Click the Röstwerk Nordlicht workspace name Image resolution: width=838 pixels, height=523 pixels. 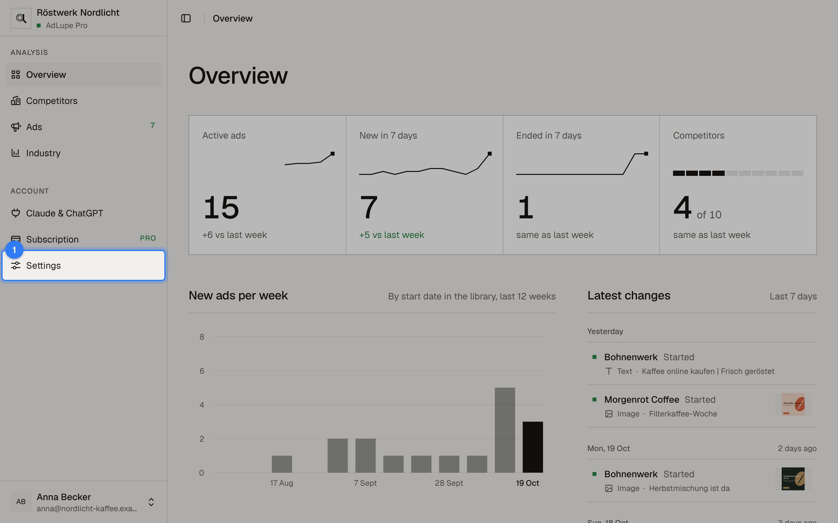pos(78,12)
